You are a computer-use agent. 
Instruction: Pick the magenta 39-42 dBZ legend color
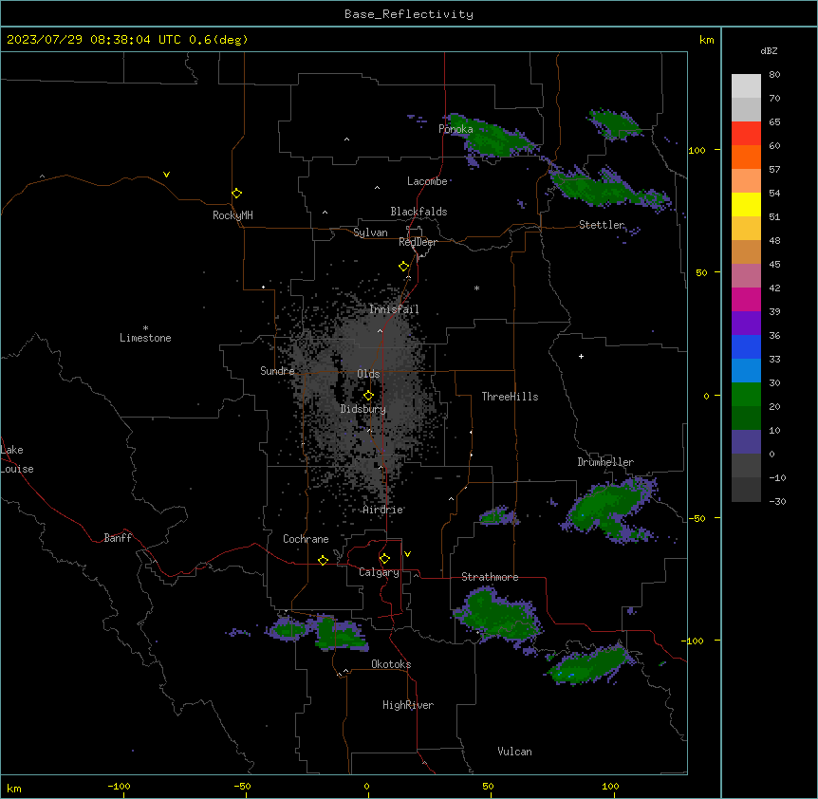[746, 299]
